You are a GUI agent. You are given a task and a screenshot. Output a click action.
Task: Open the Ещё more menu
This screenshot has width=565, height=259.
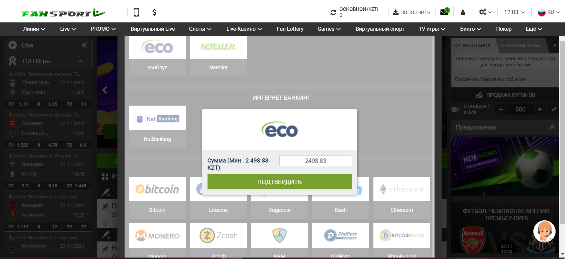(x=534, y=29)
